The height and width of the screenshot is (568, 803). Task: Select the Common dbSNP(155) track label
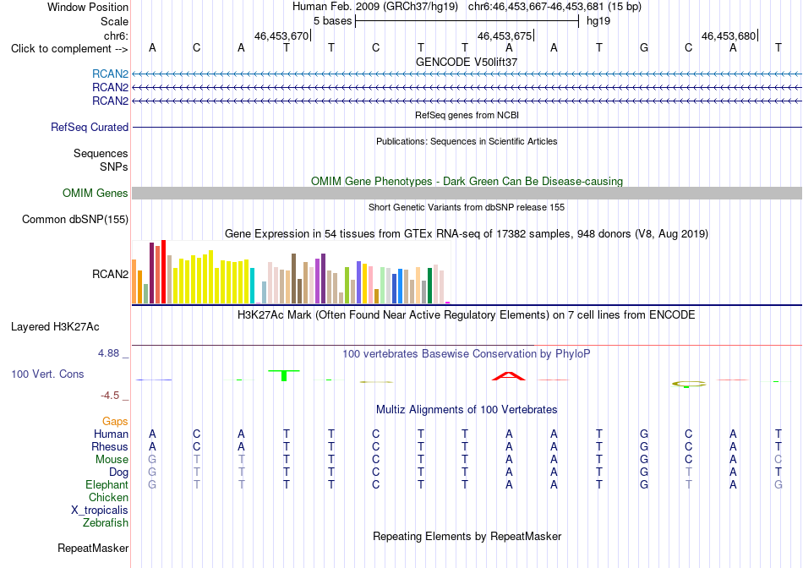click(x=75, y=219)
